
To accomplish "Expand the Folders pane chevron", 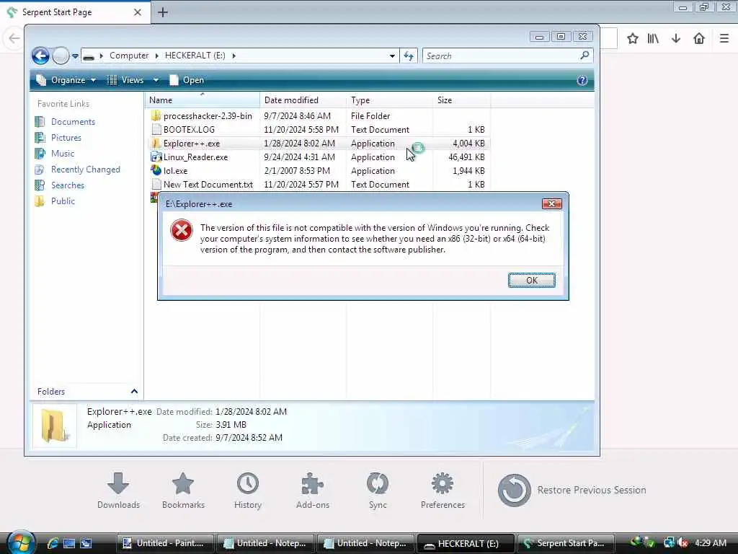I will tap(134, 392).
